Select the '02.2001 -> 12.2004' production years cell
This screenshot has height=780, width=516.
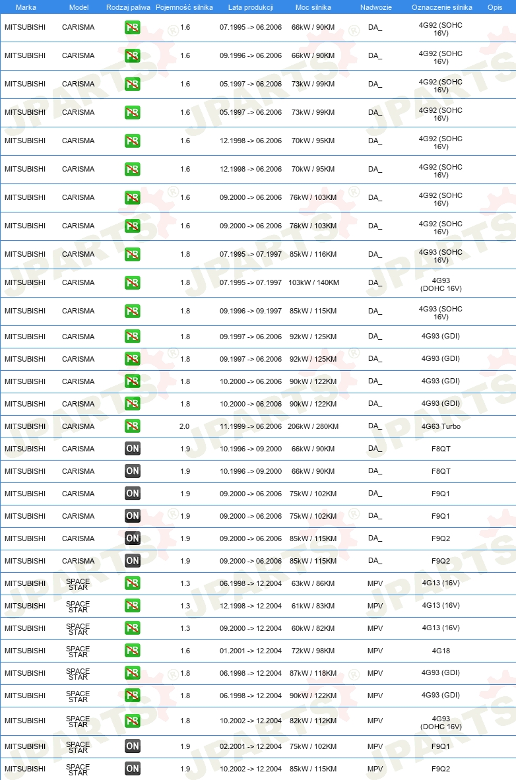(251, 746)
